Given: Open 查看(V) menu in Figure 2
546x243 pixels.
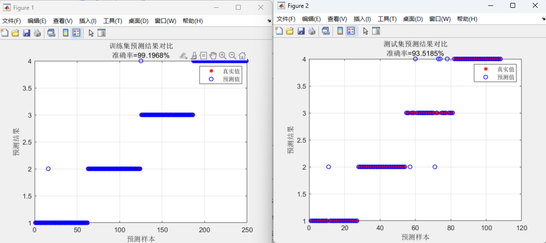Looking at the screenshot, I should [337, 19].
